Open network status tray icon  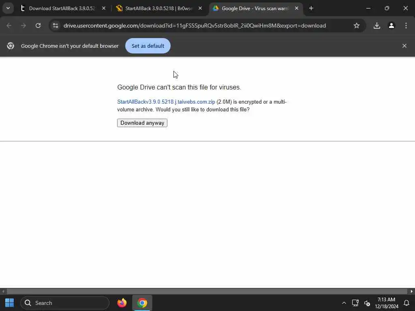pyautogui.click(x=355, y=303)
